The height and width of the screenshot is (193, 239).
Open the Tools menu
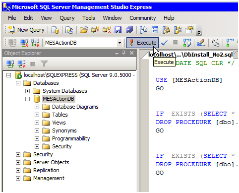pos(89,18)
